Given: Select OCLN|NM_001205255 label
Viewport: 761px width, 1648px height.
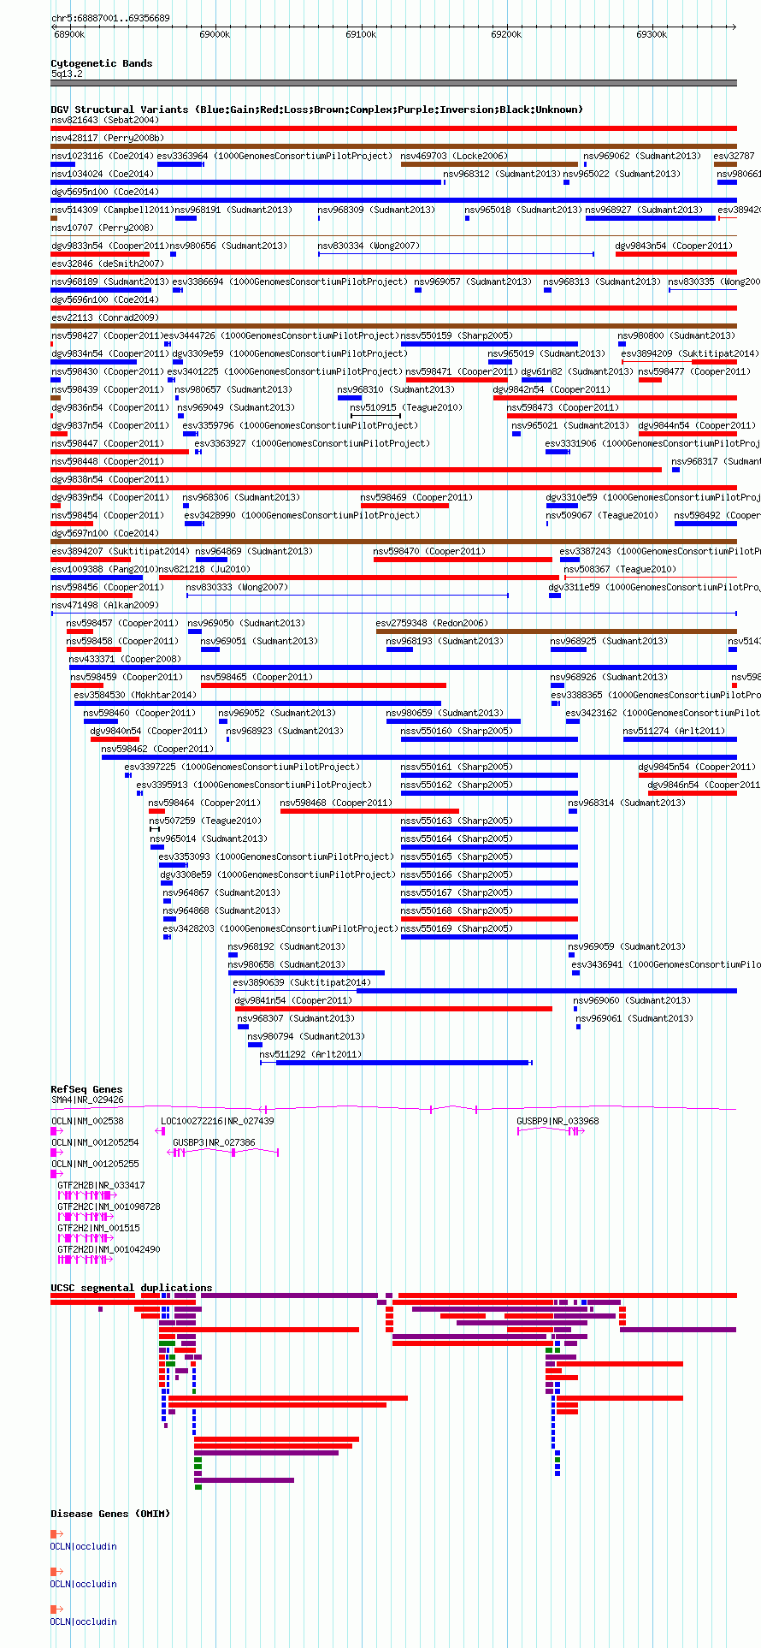Looking at the screenshot, I should coord(95,1164).
